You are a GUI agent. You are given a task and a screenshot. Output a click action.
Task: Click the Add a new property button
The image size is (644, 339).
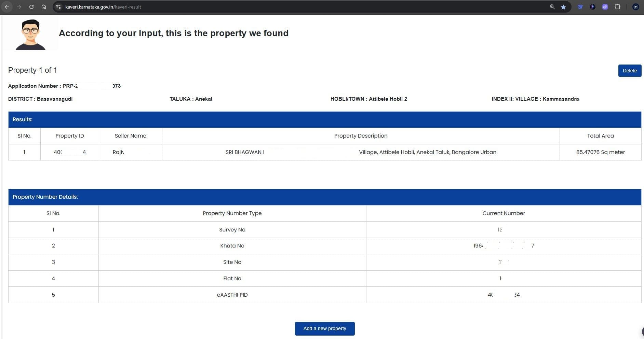coord(325,328)
